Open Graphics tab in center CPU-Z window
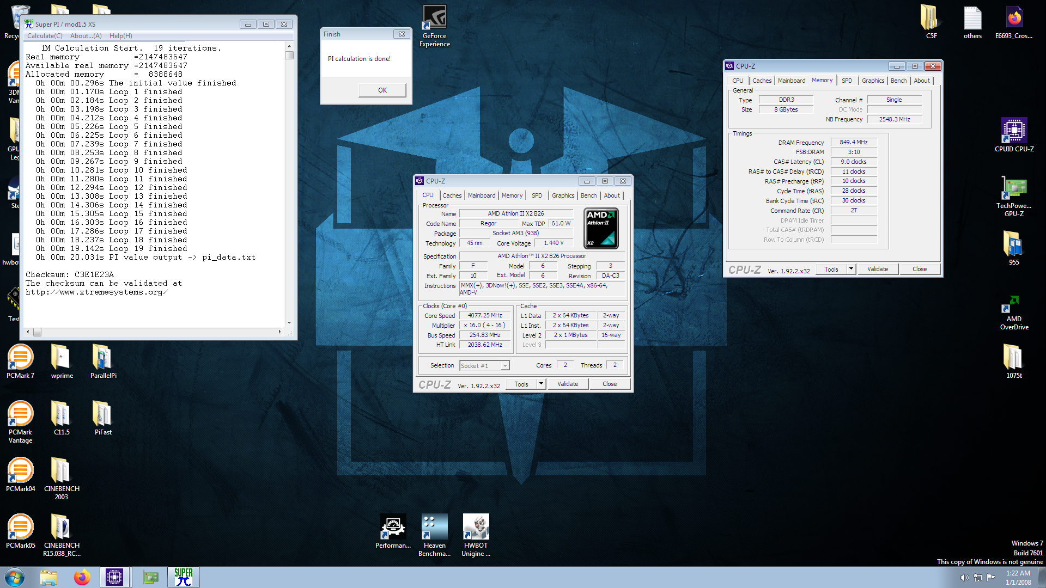 (563, 195)
